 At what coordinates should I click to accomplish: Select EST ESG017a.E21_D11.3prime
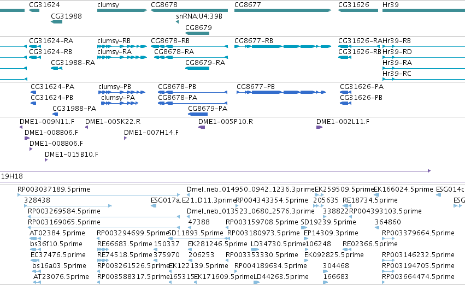coord(193,200)
